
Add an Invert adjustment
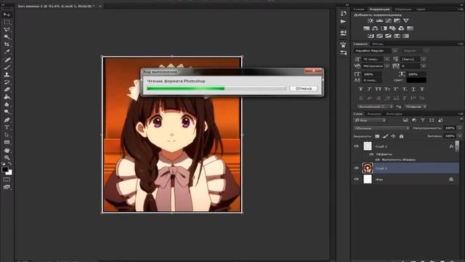pyautogui.click(x=371, y=36)
